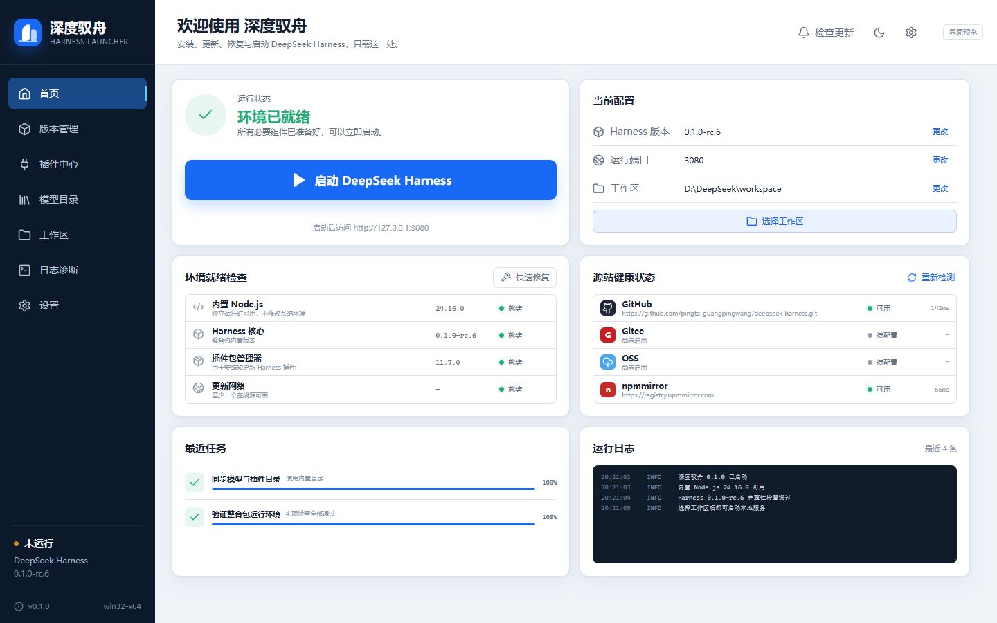Click the Gitee source icon
This screenshot has height=623, width=997.
608,335
